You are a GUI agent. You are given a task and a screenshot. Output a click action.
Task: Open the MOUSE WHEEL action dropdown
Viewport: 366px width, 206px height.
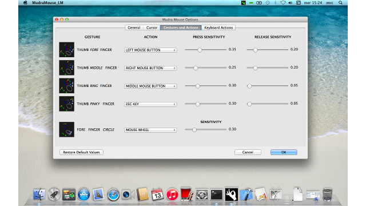[x=150, y=130]
